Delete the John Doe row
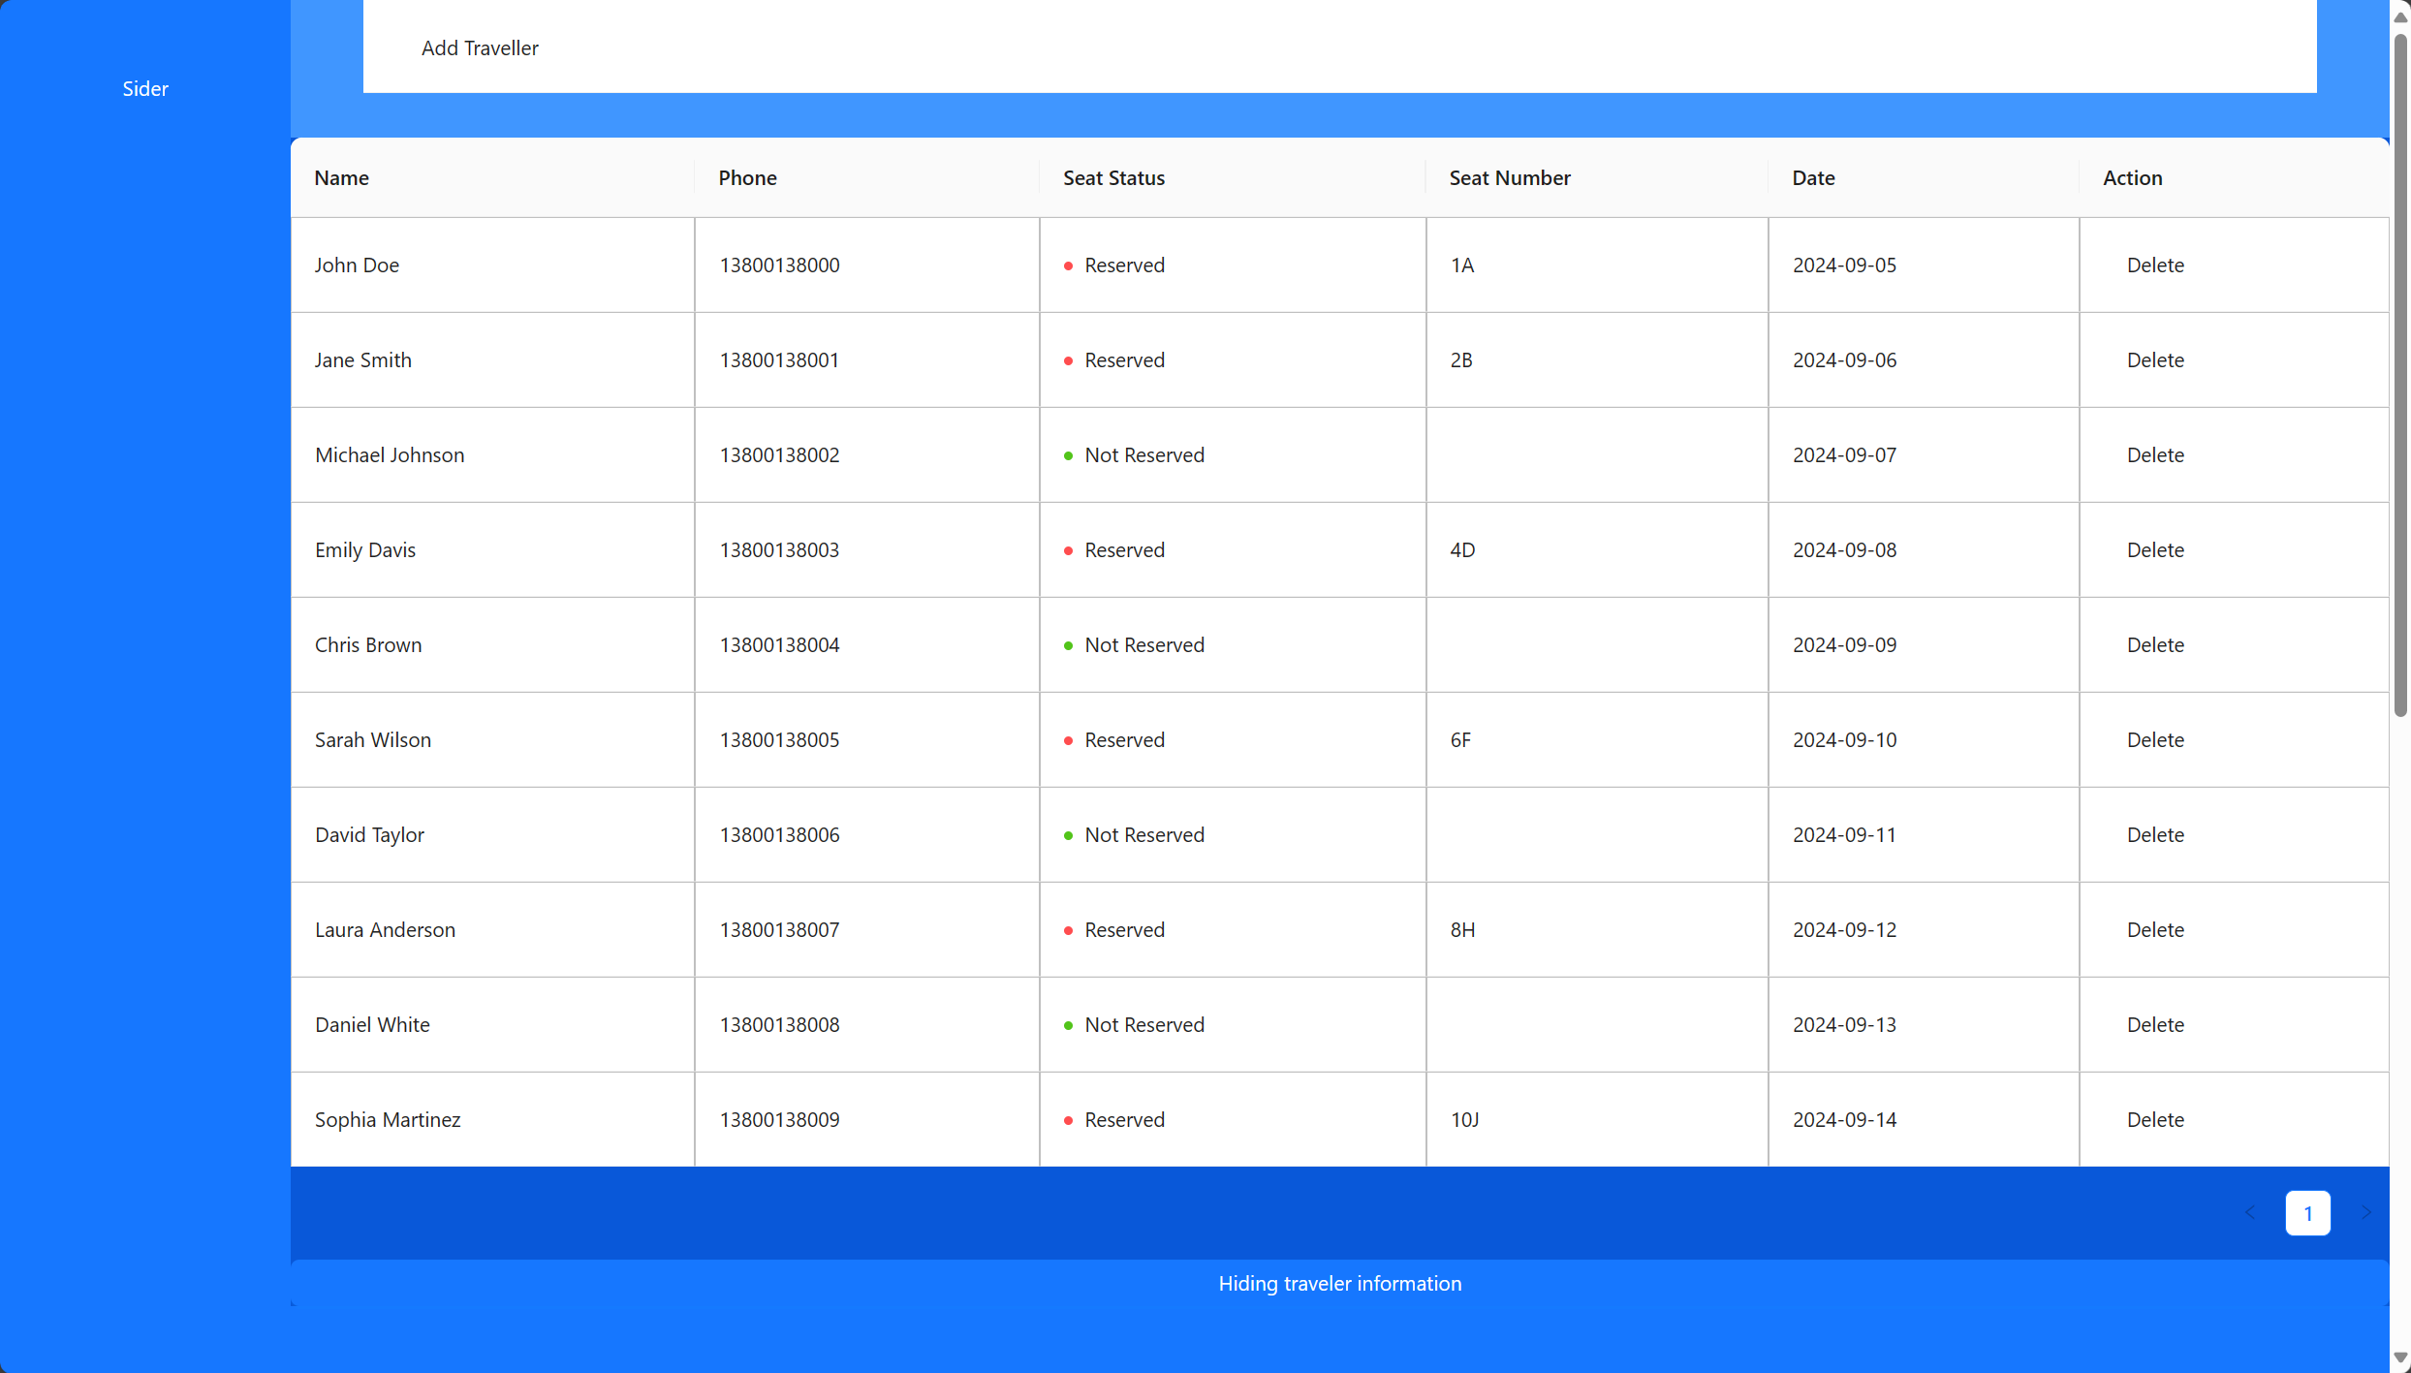2411x1373 pixels. 2154,265
